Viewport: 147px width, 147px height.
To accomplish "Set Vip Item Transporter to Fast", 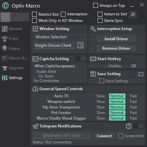I will 133,107.
